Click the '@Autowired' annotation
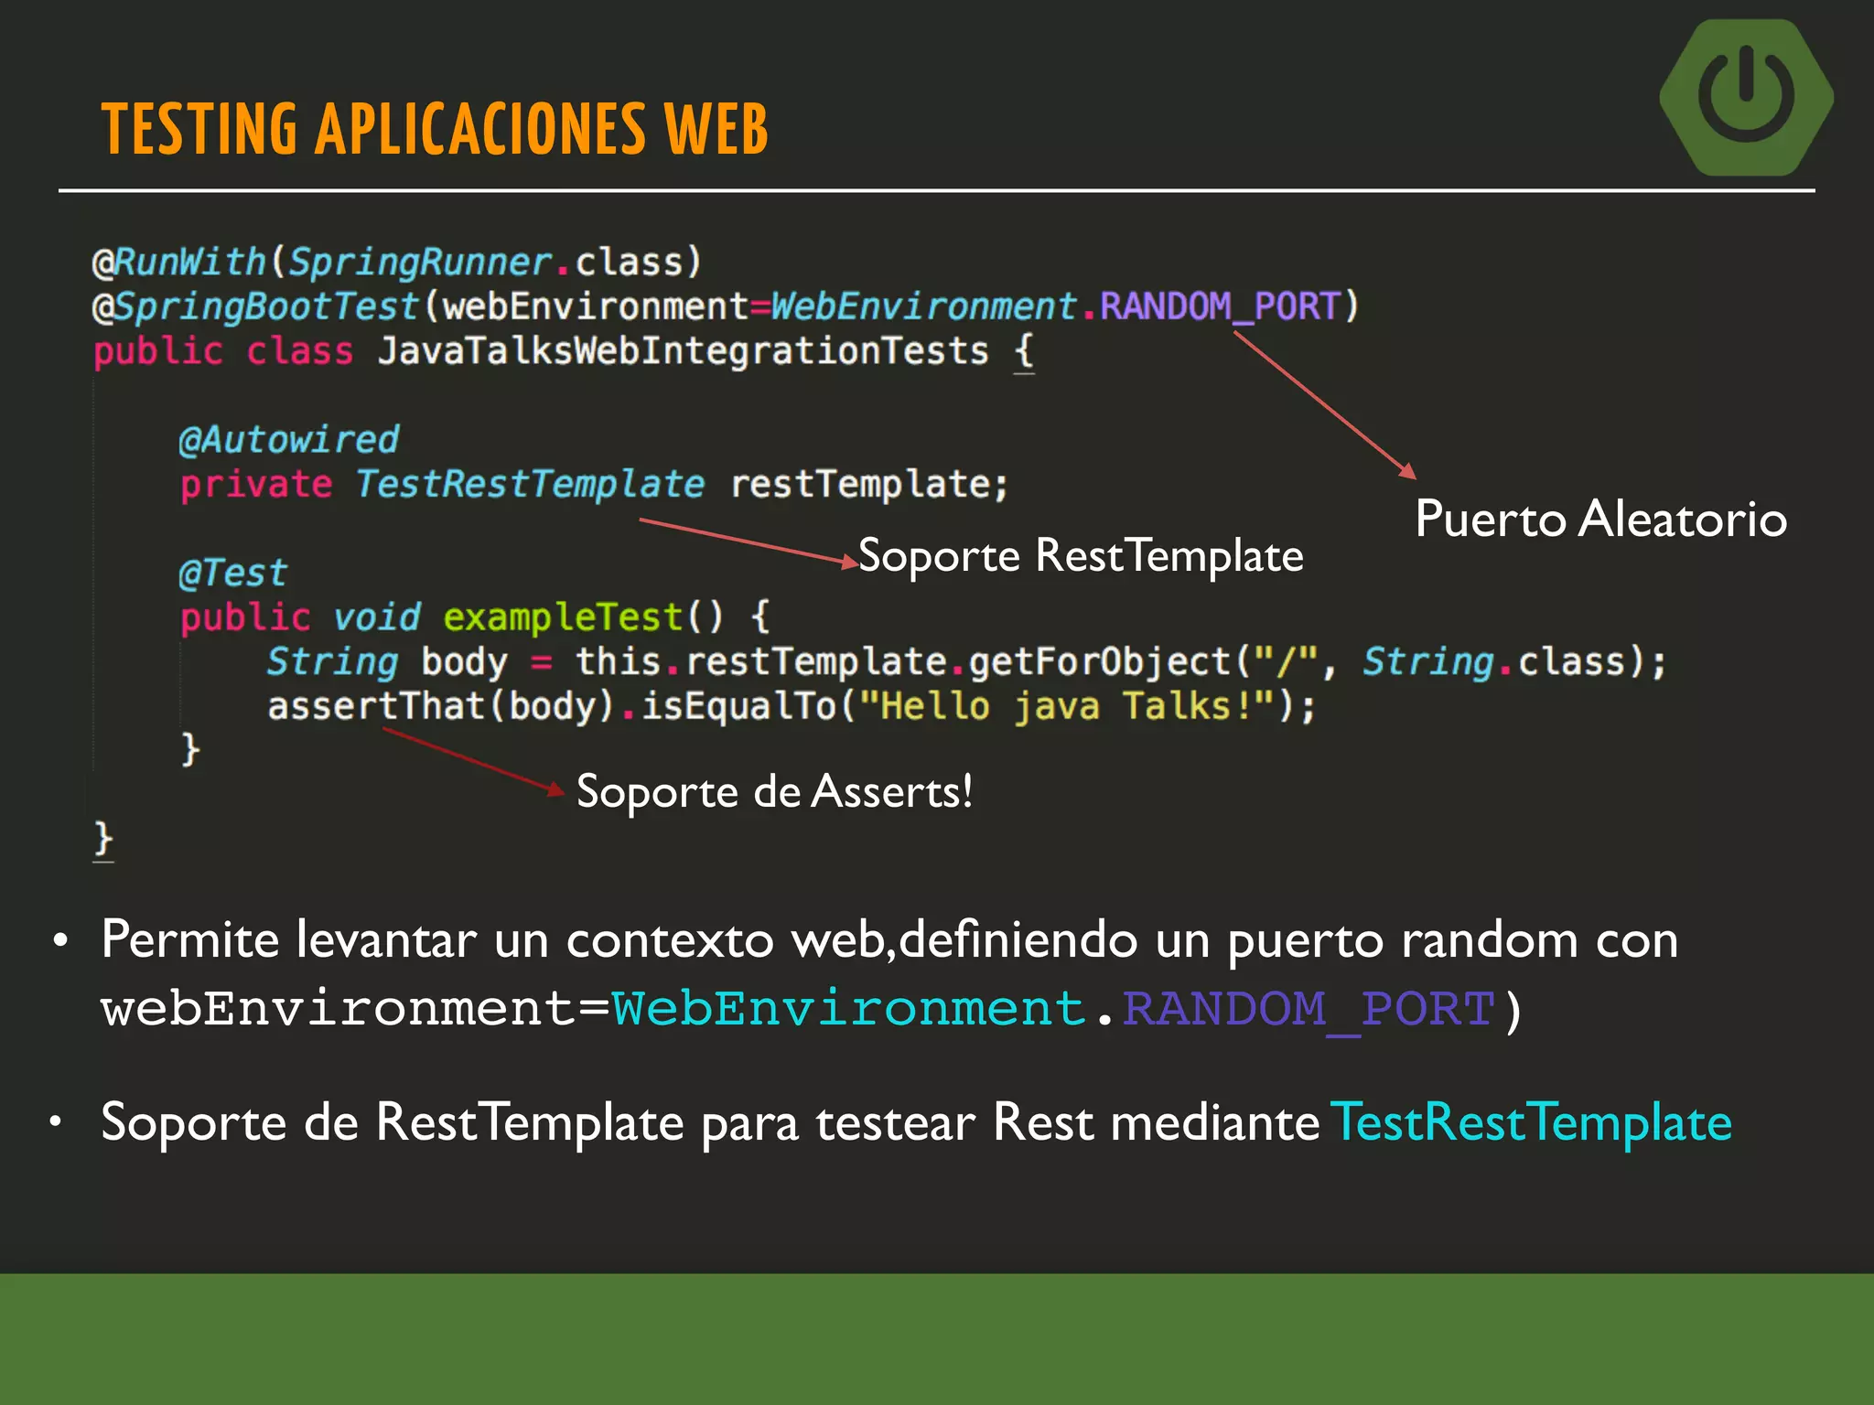This screenshot has width=1874, height=1405. [x=289, y=440]
